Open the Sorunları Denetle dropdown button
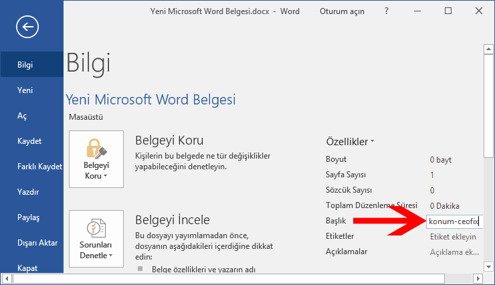Viewport: 495px width, 285px height. tap(96, 239)
